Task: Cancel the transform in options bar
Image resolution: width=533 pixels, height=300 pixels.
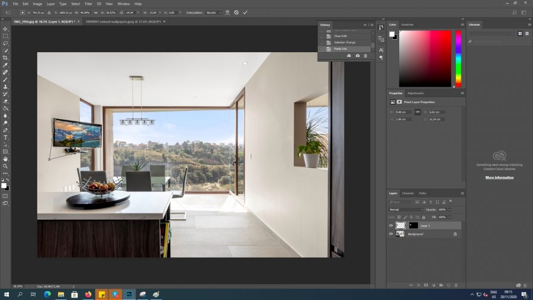Action: 236,12
